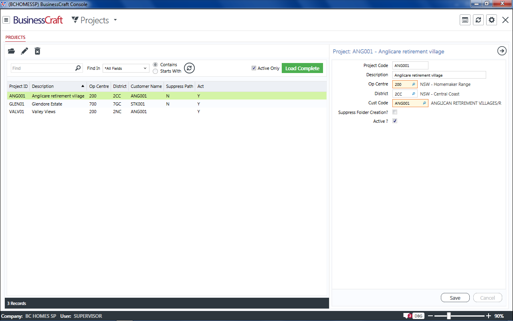Click the Customer Name column header
Viewport: 513px width, 321px height.
tap(146, 86)
